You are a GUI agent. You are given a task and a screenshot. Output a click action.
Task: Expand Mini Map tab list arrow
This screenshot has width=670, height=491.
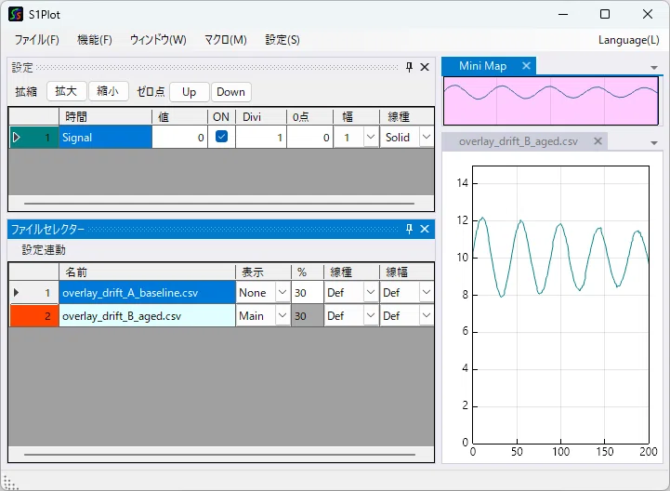pos(654,68)
